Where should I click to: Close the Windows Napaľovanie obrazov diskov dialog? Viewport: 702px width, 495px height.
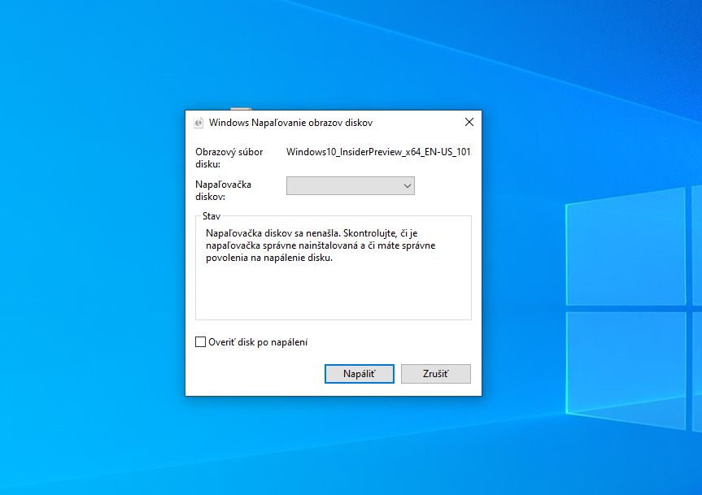(x=469, y=122)
